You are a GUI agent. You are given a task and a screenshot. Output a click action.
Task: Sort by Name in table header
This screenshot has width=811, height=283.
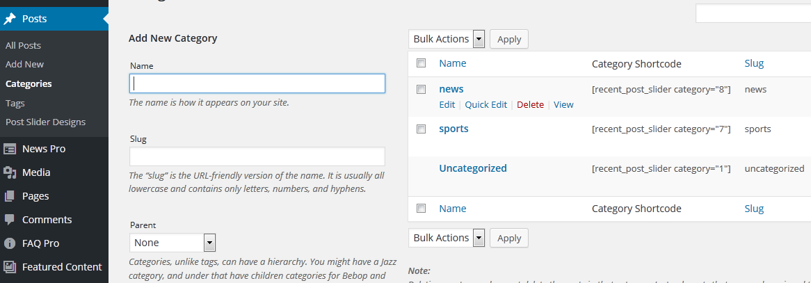tap(453, 63)
